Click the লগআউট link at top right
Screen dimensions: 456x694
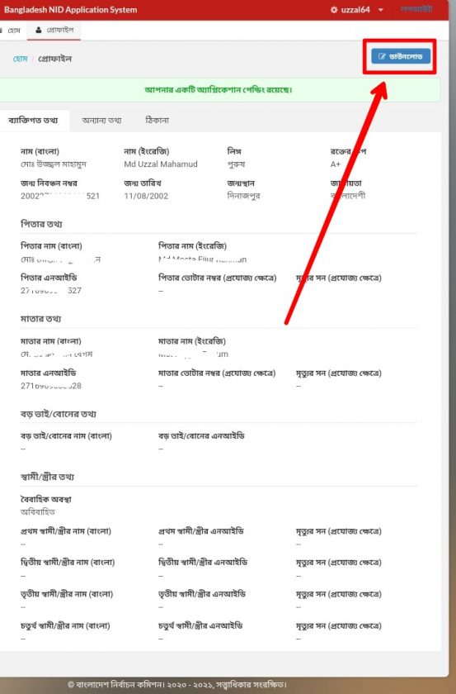coord(416,9)
